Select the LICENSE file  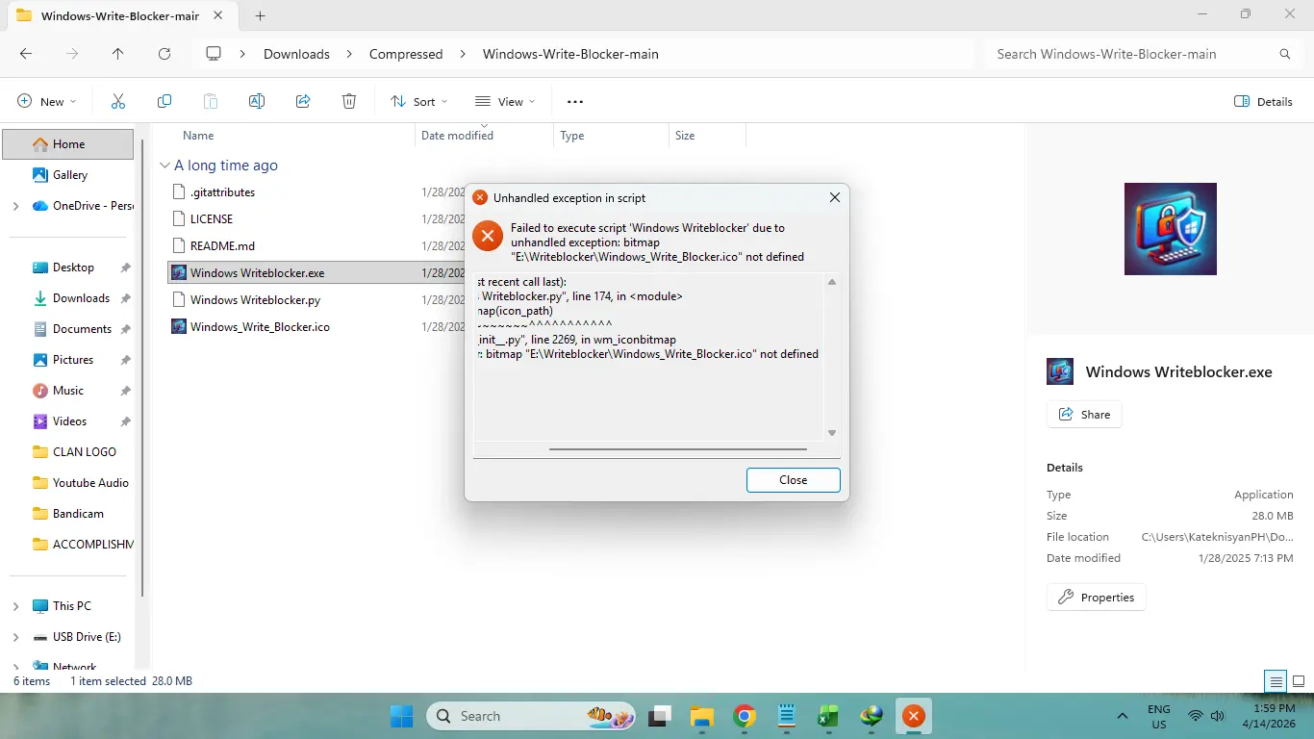[212, 218]
